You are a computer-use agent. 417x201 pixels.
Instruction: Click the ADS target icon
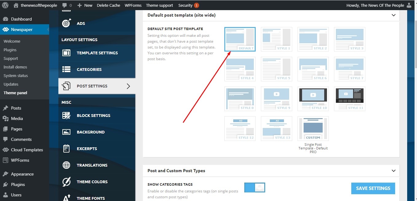pyautogui.click(x=66, y=23)
